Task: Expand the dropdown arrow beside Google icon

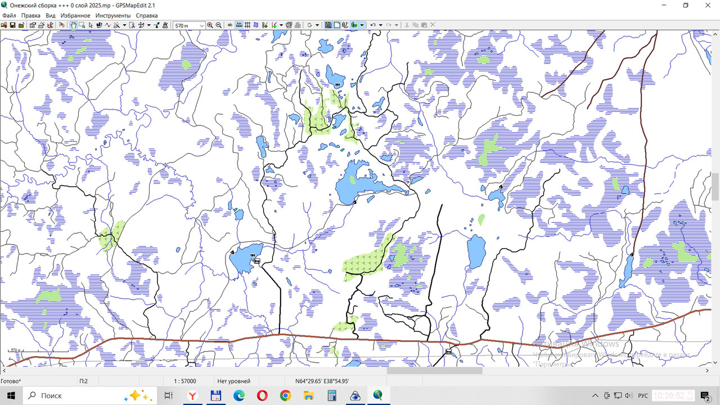Action: 317,25
